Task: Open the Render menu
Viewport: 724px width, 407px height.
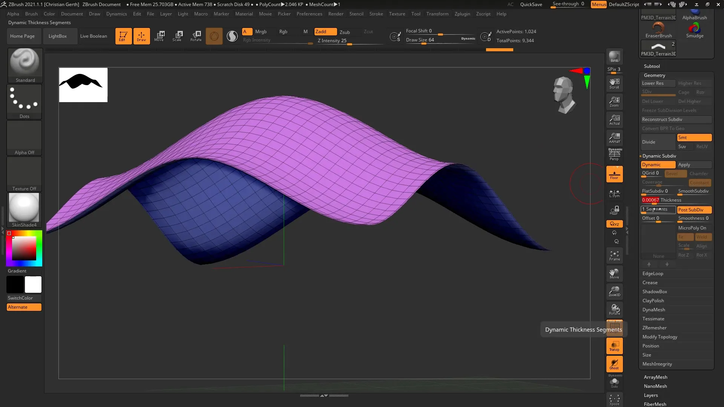Action: 336,14
